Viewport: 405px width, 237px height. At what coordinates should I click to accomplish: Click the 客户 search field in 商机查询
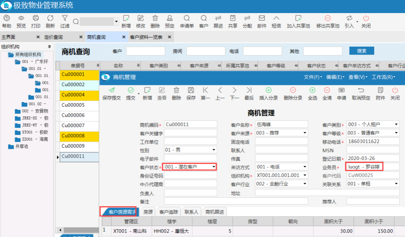(x=145, y=51)
